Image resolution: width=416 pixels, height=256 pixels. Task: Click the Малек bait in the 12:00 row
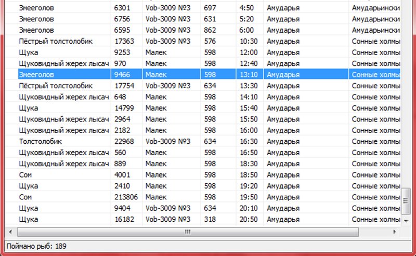coord(156,52)
